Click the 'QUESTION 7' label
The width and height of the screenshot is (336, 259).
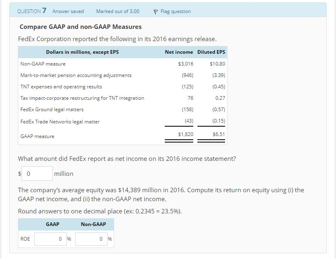coord(32,11)
